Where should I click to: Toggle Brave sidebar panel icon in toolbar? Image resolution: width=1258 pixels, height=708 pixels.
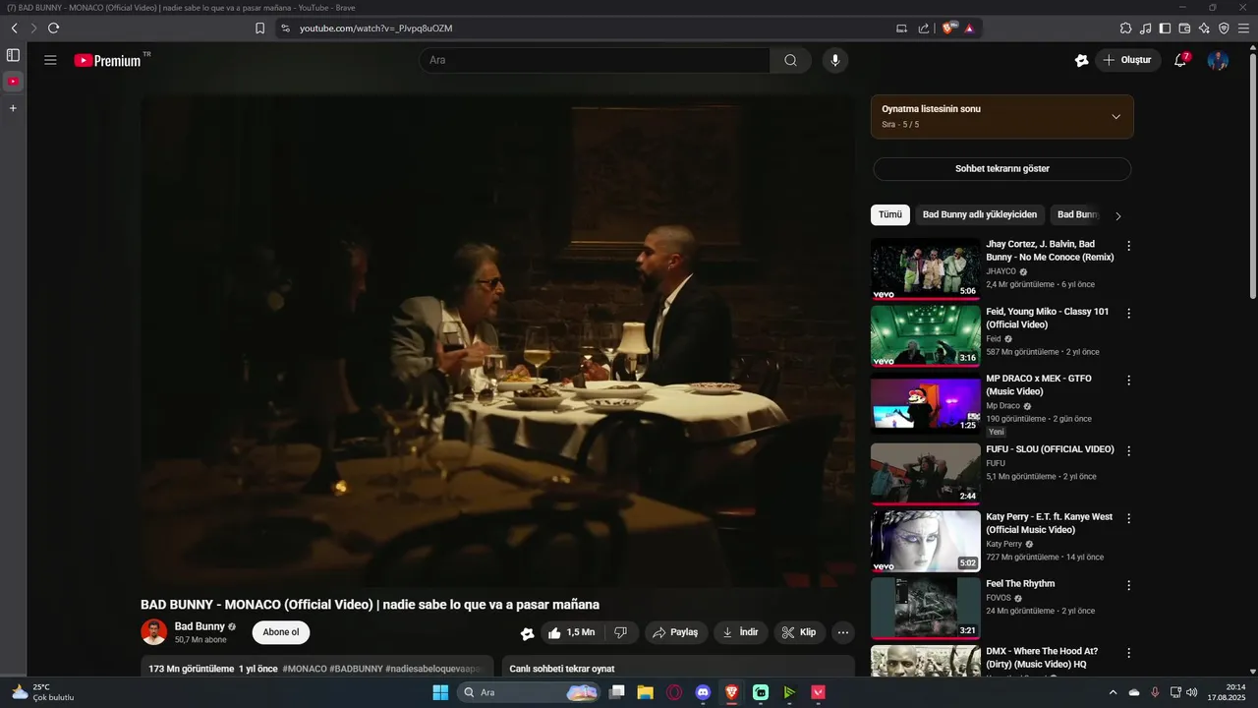pos(1166,29)
